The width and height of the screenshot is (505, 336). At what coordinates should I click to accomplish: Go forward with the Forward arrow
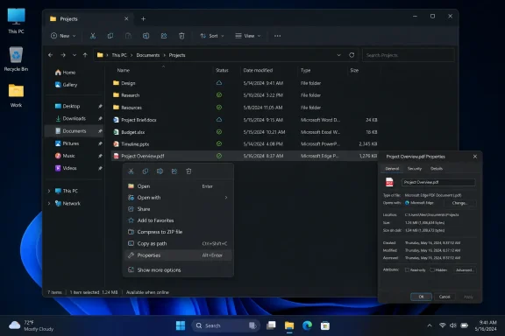coord(63,55)
